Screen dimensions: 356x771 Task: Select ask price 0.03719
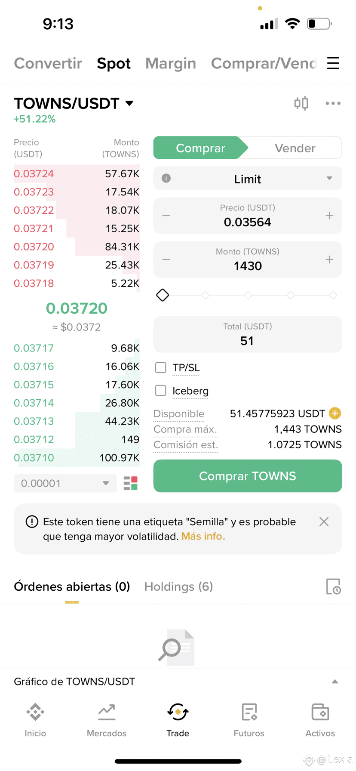(x=34, y=265)
